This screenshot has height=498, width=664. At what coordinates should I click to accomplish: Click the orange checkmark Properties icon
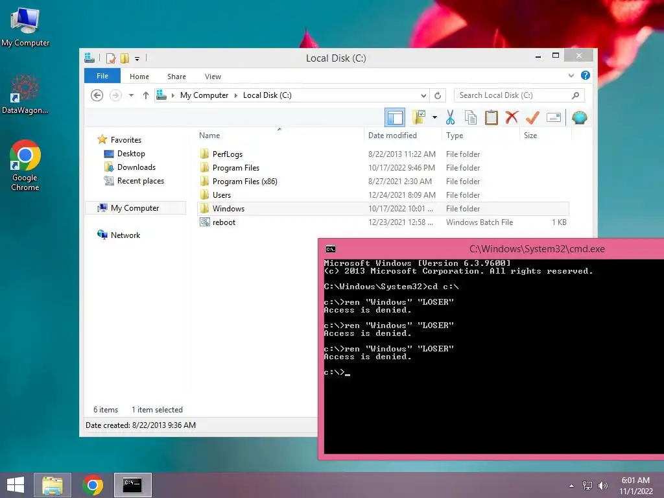[532, 117]
